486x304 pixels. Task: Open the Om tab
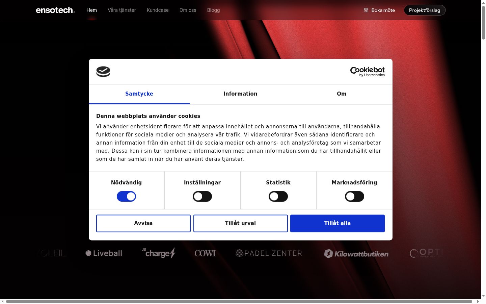[x=342, y=94]
